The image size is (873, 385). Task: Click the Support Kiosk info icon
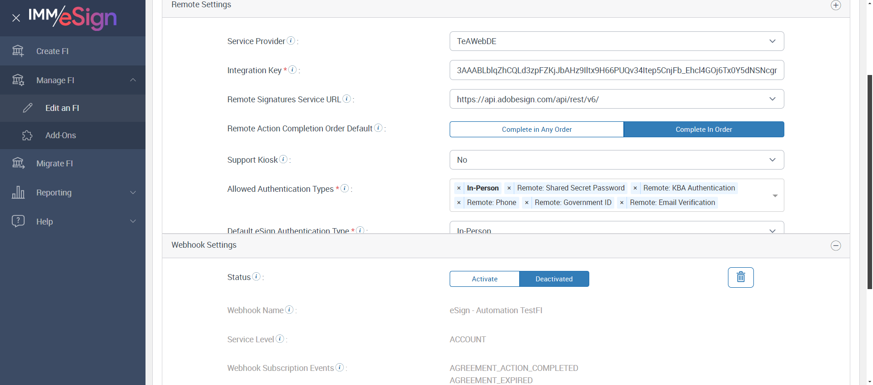tap(283, 159)
